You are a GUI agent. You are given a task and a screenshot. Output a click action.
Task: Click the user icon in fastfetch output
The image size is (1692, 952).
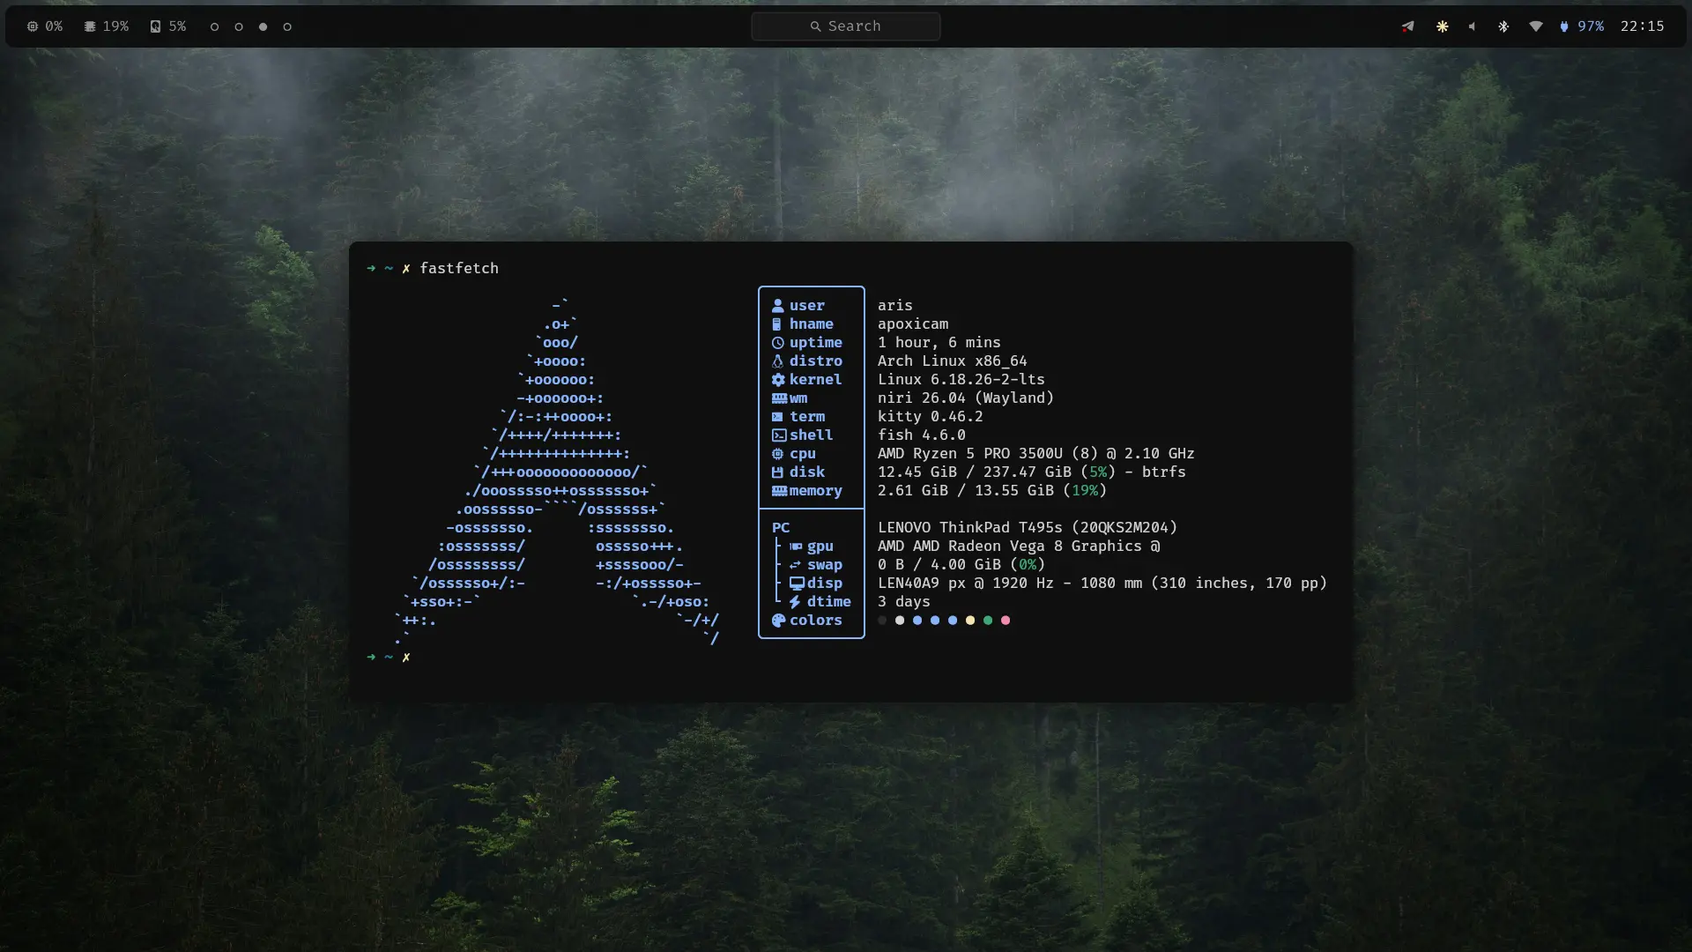[778, 306]
